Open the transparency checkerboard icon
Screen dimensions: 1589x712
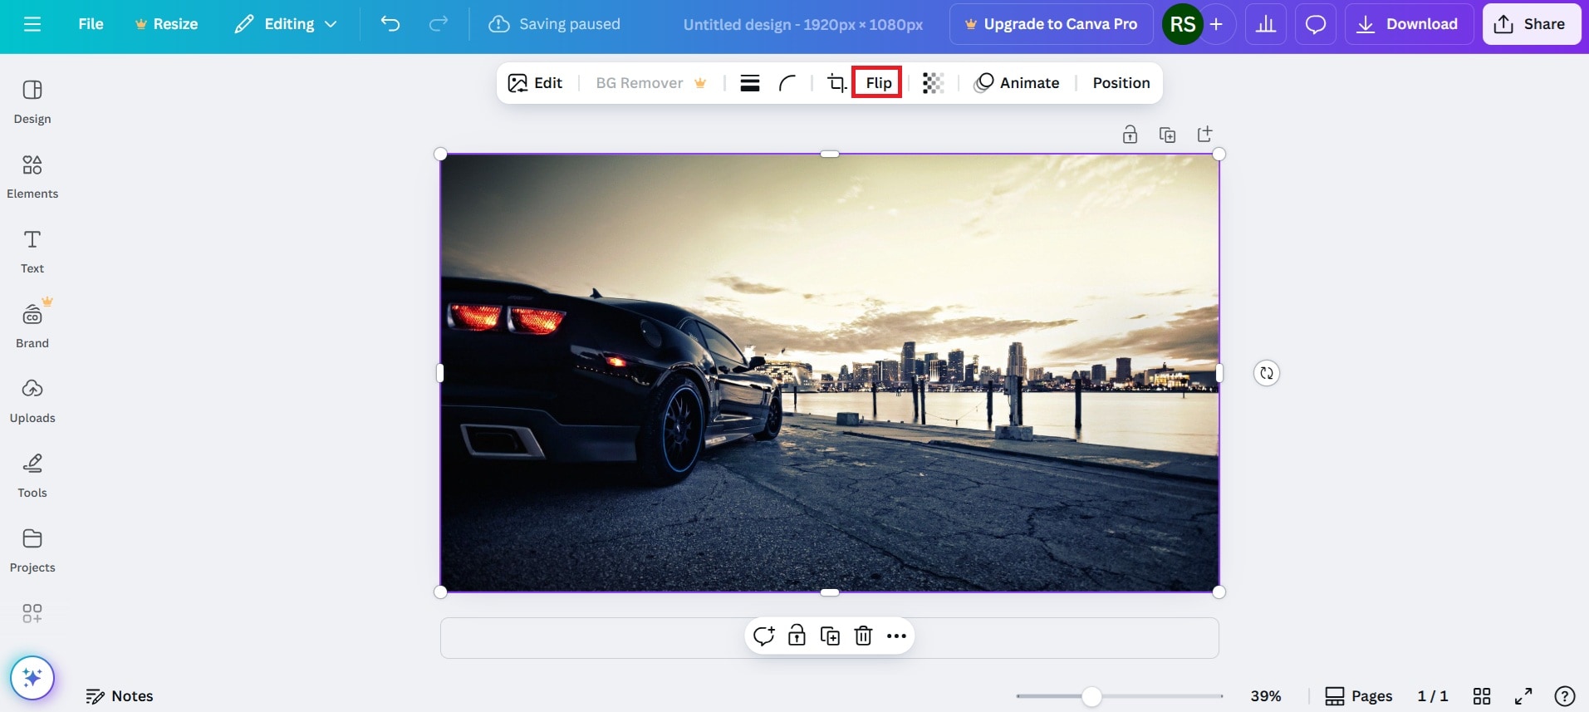click(x=933, y=83)
